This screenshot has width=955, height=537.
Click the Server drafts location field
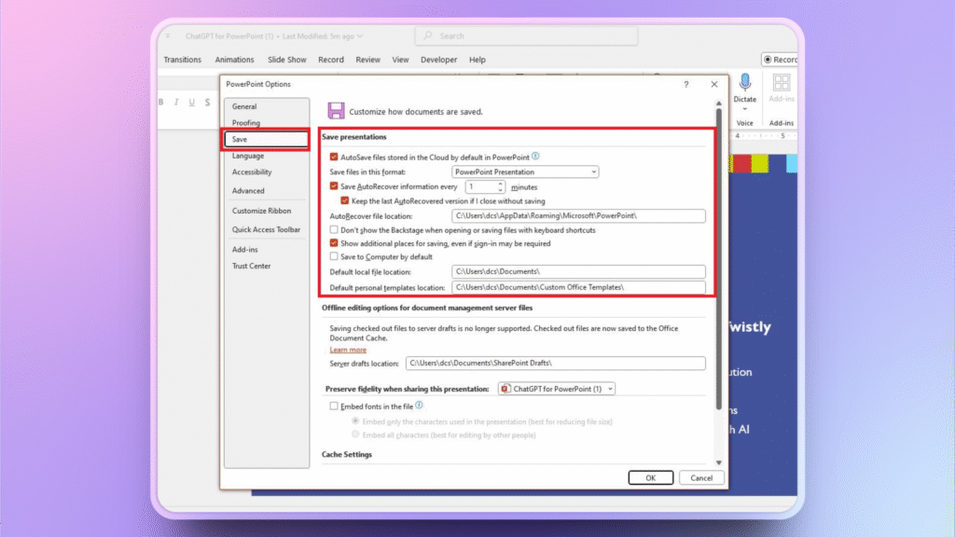point(557,363)
